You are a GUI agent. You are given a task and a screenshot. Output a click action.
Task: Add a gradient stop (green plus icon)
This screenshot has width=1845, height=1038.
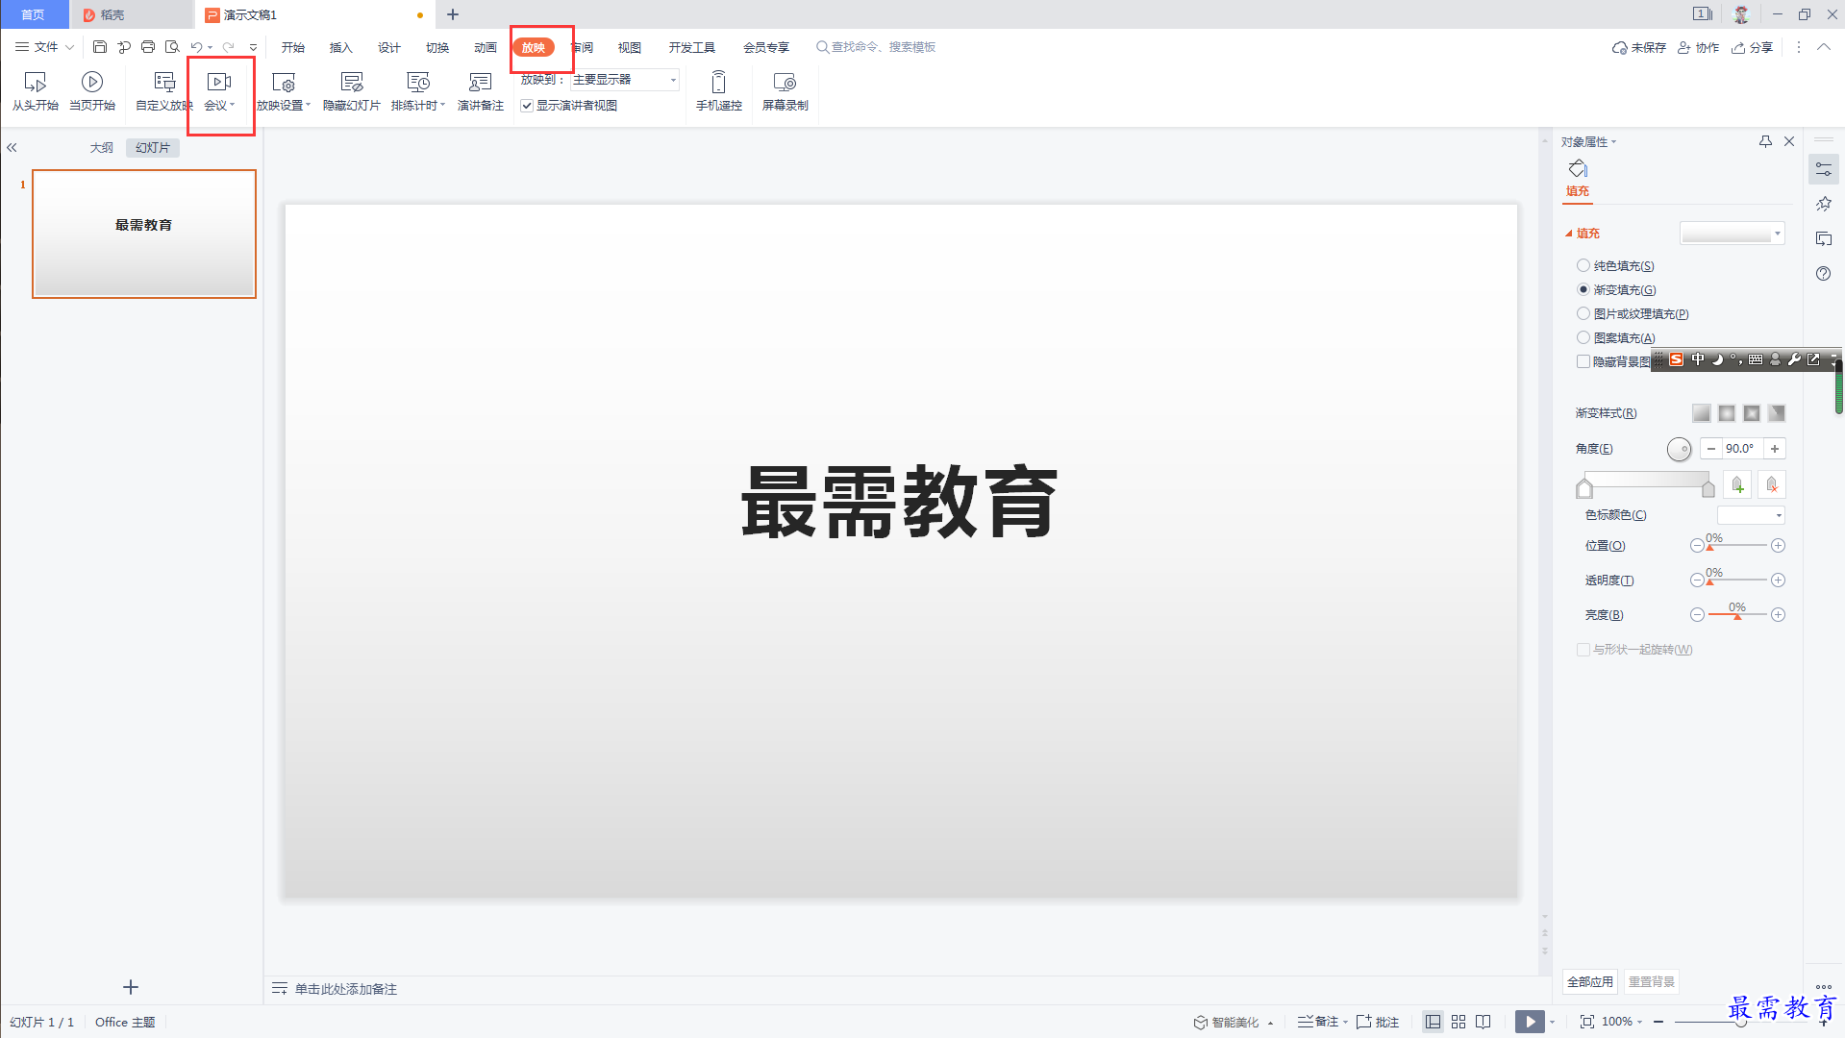(x=1737, y=484)
